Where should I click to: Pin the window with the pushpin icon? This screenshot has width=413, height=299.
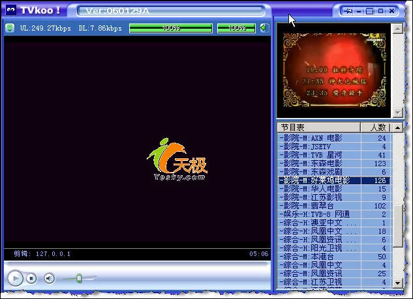[348, 11]
